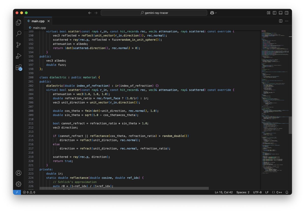This screenshot has width=305, height=212.
Task: Open the editor's More Actions menu
Action: tap(287, 21)
